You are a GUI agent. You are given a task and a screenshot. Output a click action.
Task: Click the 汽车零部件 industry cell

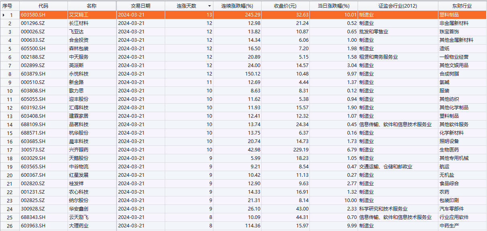[461, 209]
